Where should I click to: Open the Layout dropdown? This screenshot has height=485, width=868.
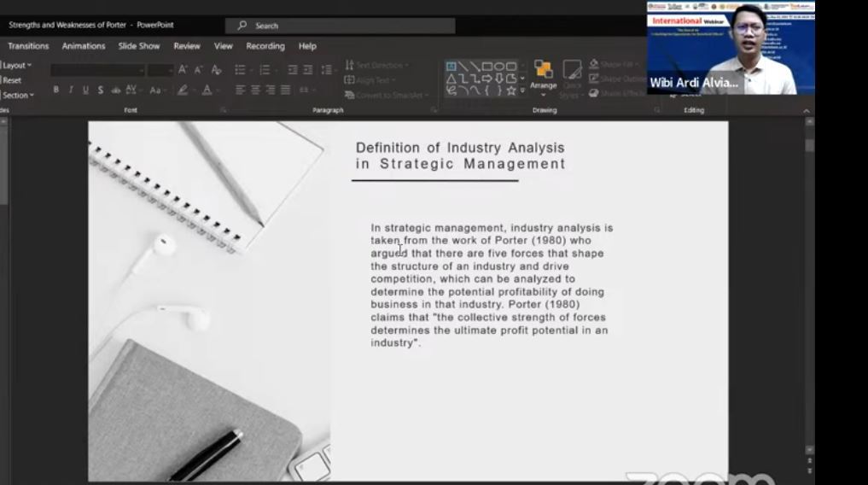click(16, 66)
